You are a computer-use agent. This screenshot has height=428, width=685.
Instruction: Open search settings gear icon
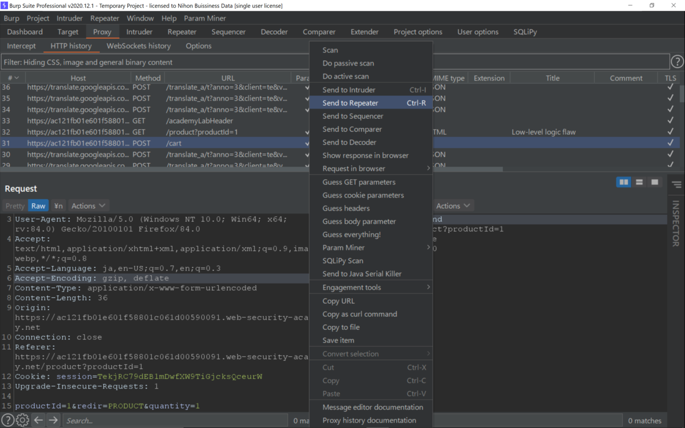tap(23, 421)
